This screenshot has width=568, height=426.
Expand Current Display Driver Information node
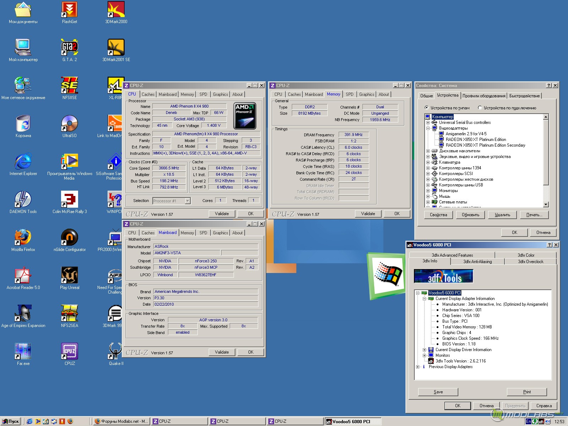[x=424, y=350]
